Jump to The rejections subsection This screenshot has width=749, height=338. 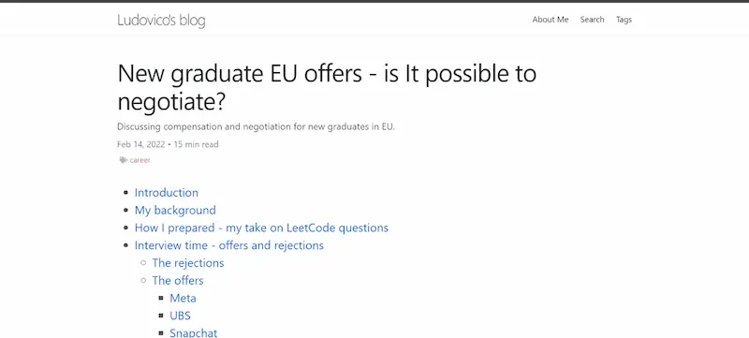pos(188,263)
